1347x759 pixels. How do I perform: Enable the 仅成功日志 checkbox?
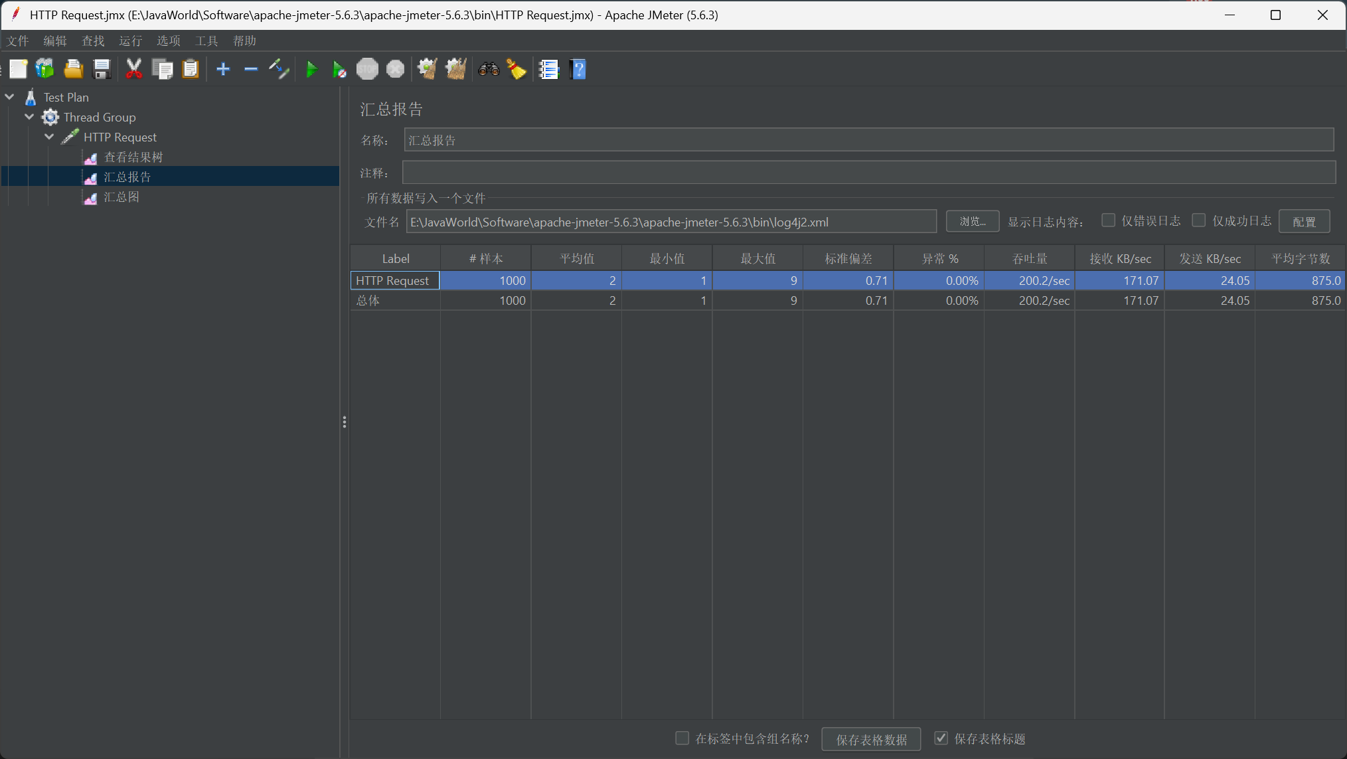click(x=1198, y=220)
